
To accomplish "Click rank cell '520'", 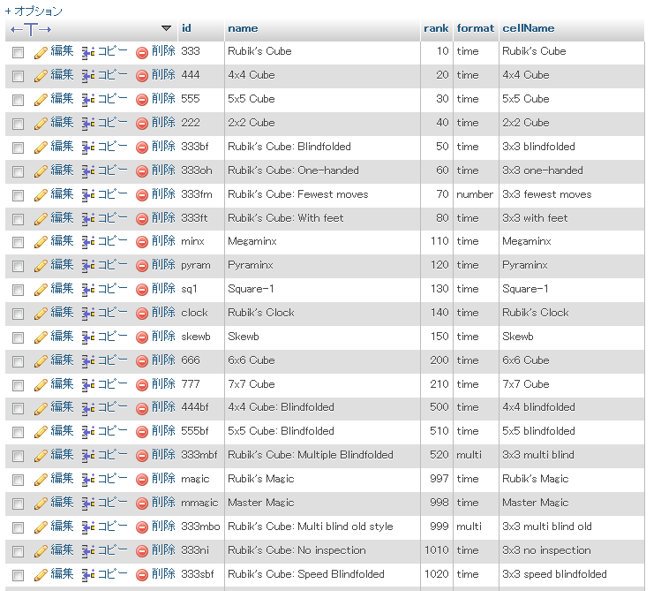I will (x=439, y=455).
